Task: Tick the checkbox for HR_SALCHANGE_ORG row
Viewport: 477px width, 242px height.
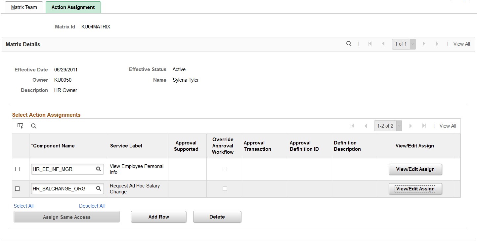Action: [18, 188]
